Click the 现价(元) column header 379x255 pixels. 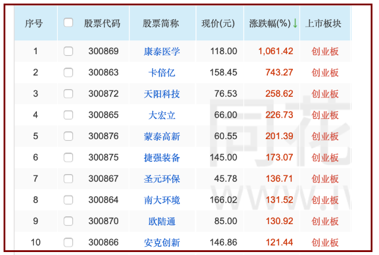point(218,23)
